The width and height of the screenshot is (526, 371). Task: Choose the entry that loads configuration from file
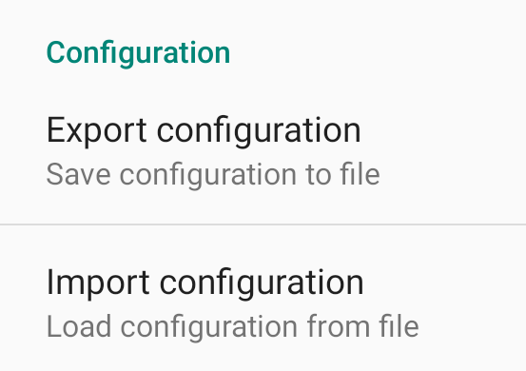pyautogui.click(x=263, y=298)
